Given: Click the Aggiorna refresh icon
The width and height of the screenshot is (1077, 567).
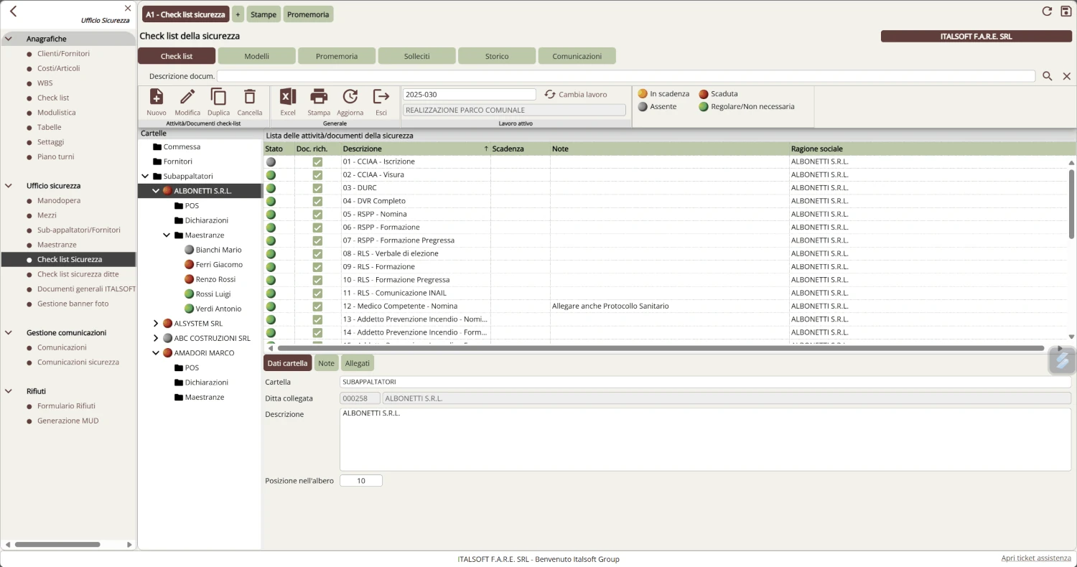Looking at the screenshot, I should [350, 97].
